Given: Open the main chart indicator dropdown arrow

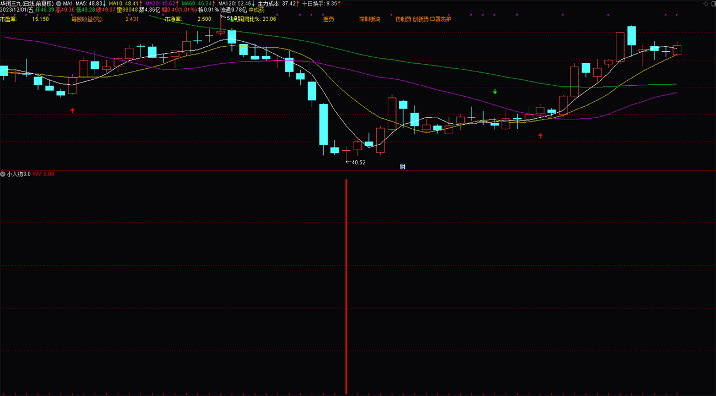Looking at the screenshot, I should tap(59, 3).
